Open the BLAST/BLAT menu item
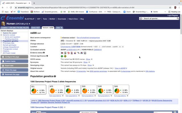 (30, 19)
